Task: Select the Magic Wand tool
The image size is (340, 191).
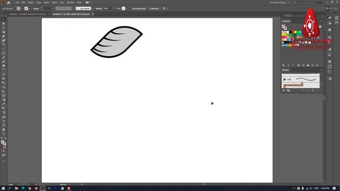Action: (4, 28)
